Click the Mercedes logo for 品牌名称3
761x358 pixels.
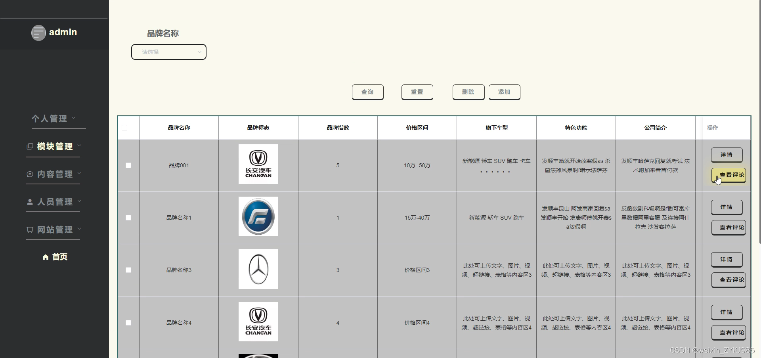(x=258, y=269)
